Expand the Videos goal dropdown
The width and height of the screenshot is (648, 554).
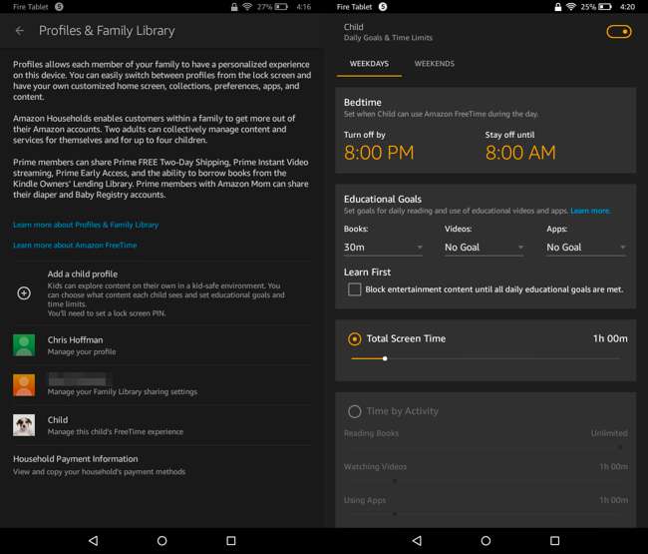(x=485, y=248)
